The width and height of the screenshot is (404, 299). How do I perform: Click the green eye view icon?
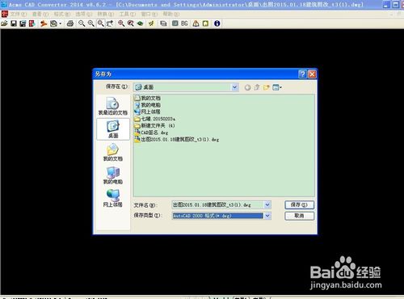(140, 23)
